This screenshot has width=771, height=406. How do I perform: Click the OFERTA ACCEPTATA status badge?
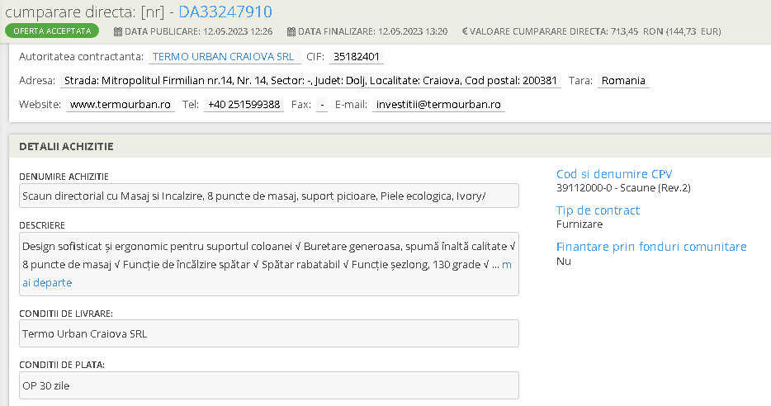coord(52,31)
